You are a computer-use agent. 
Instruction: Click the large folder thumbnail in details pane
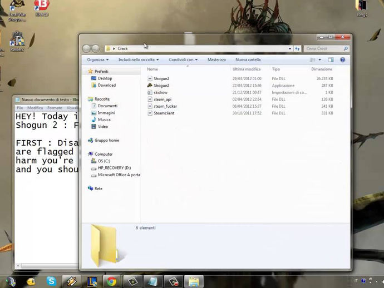pyautogui.click(x=105, y=245)
